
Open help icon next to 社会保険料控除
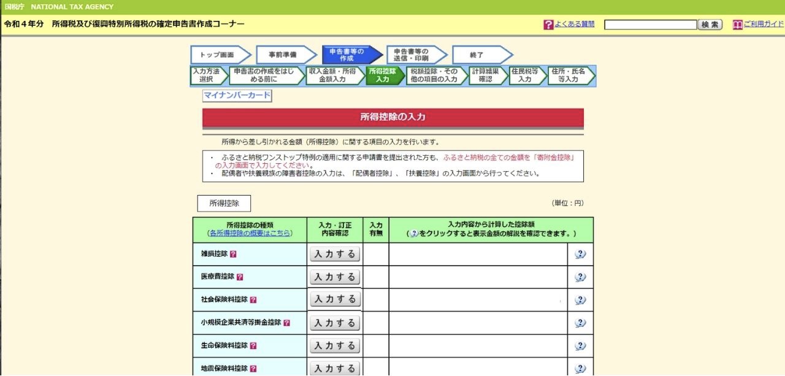[253, 300]
